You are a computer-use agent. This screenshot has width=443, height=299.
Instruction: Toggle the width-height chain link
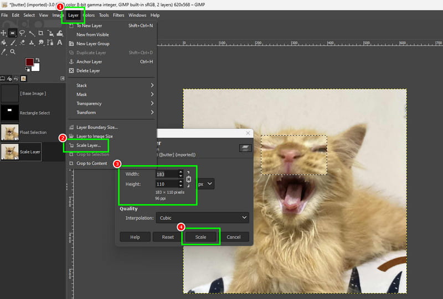[x=189, y=179]
